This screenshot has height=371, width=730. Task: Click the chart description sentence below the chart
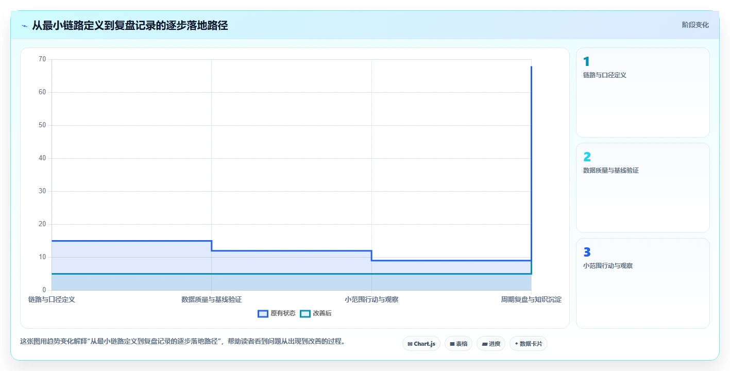(182, 341)
